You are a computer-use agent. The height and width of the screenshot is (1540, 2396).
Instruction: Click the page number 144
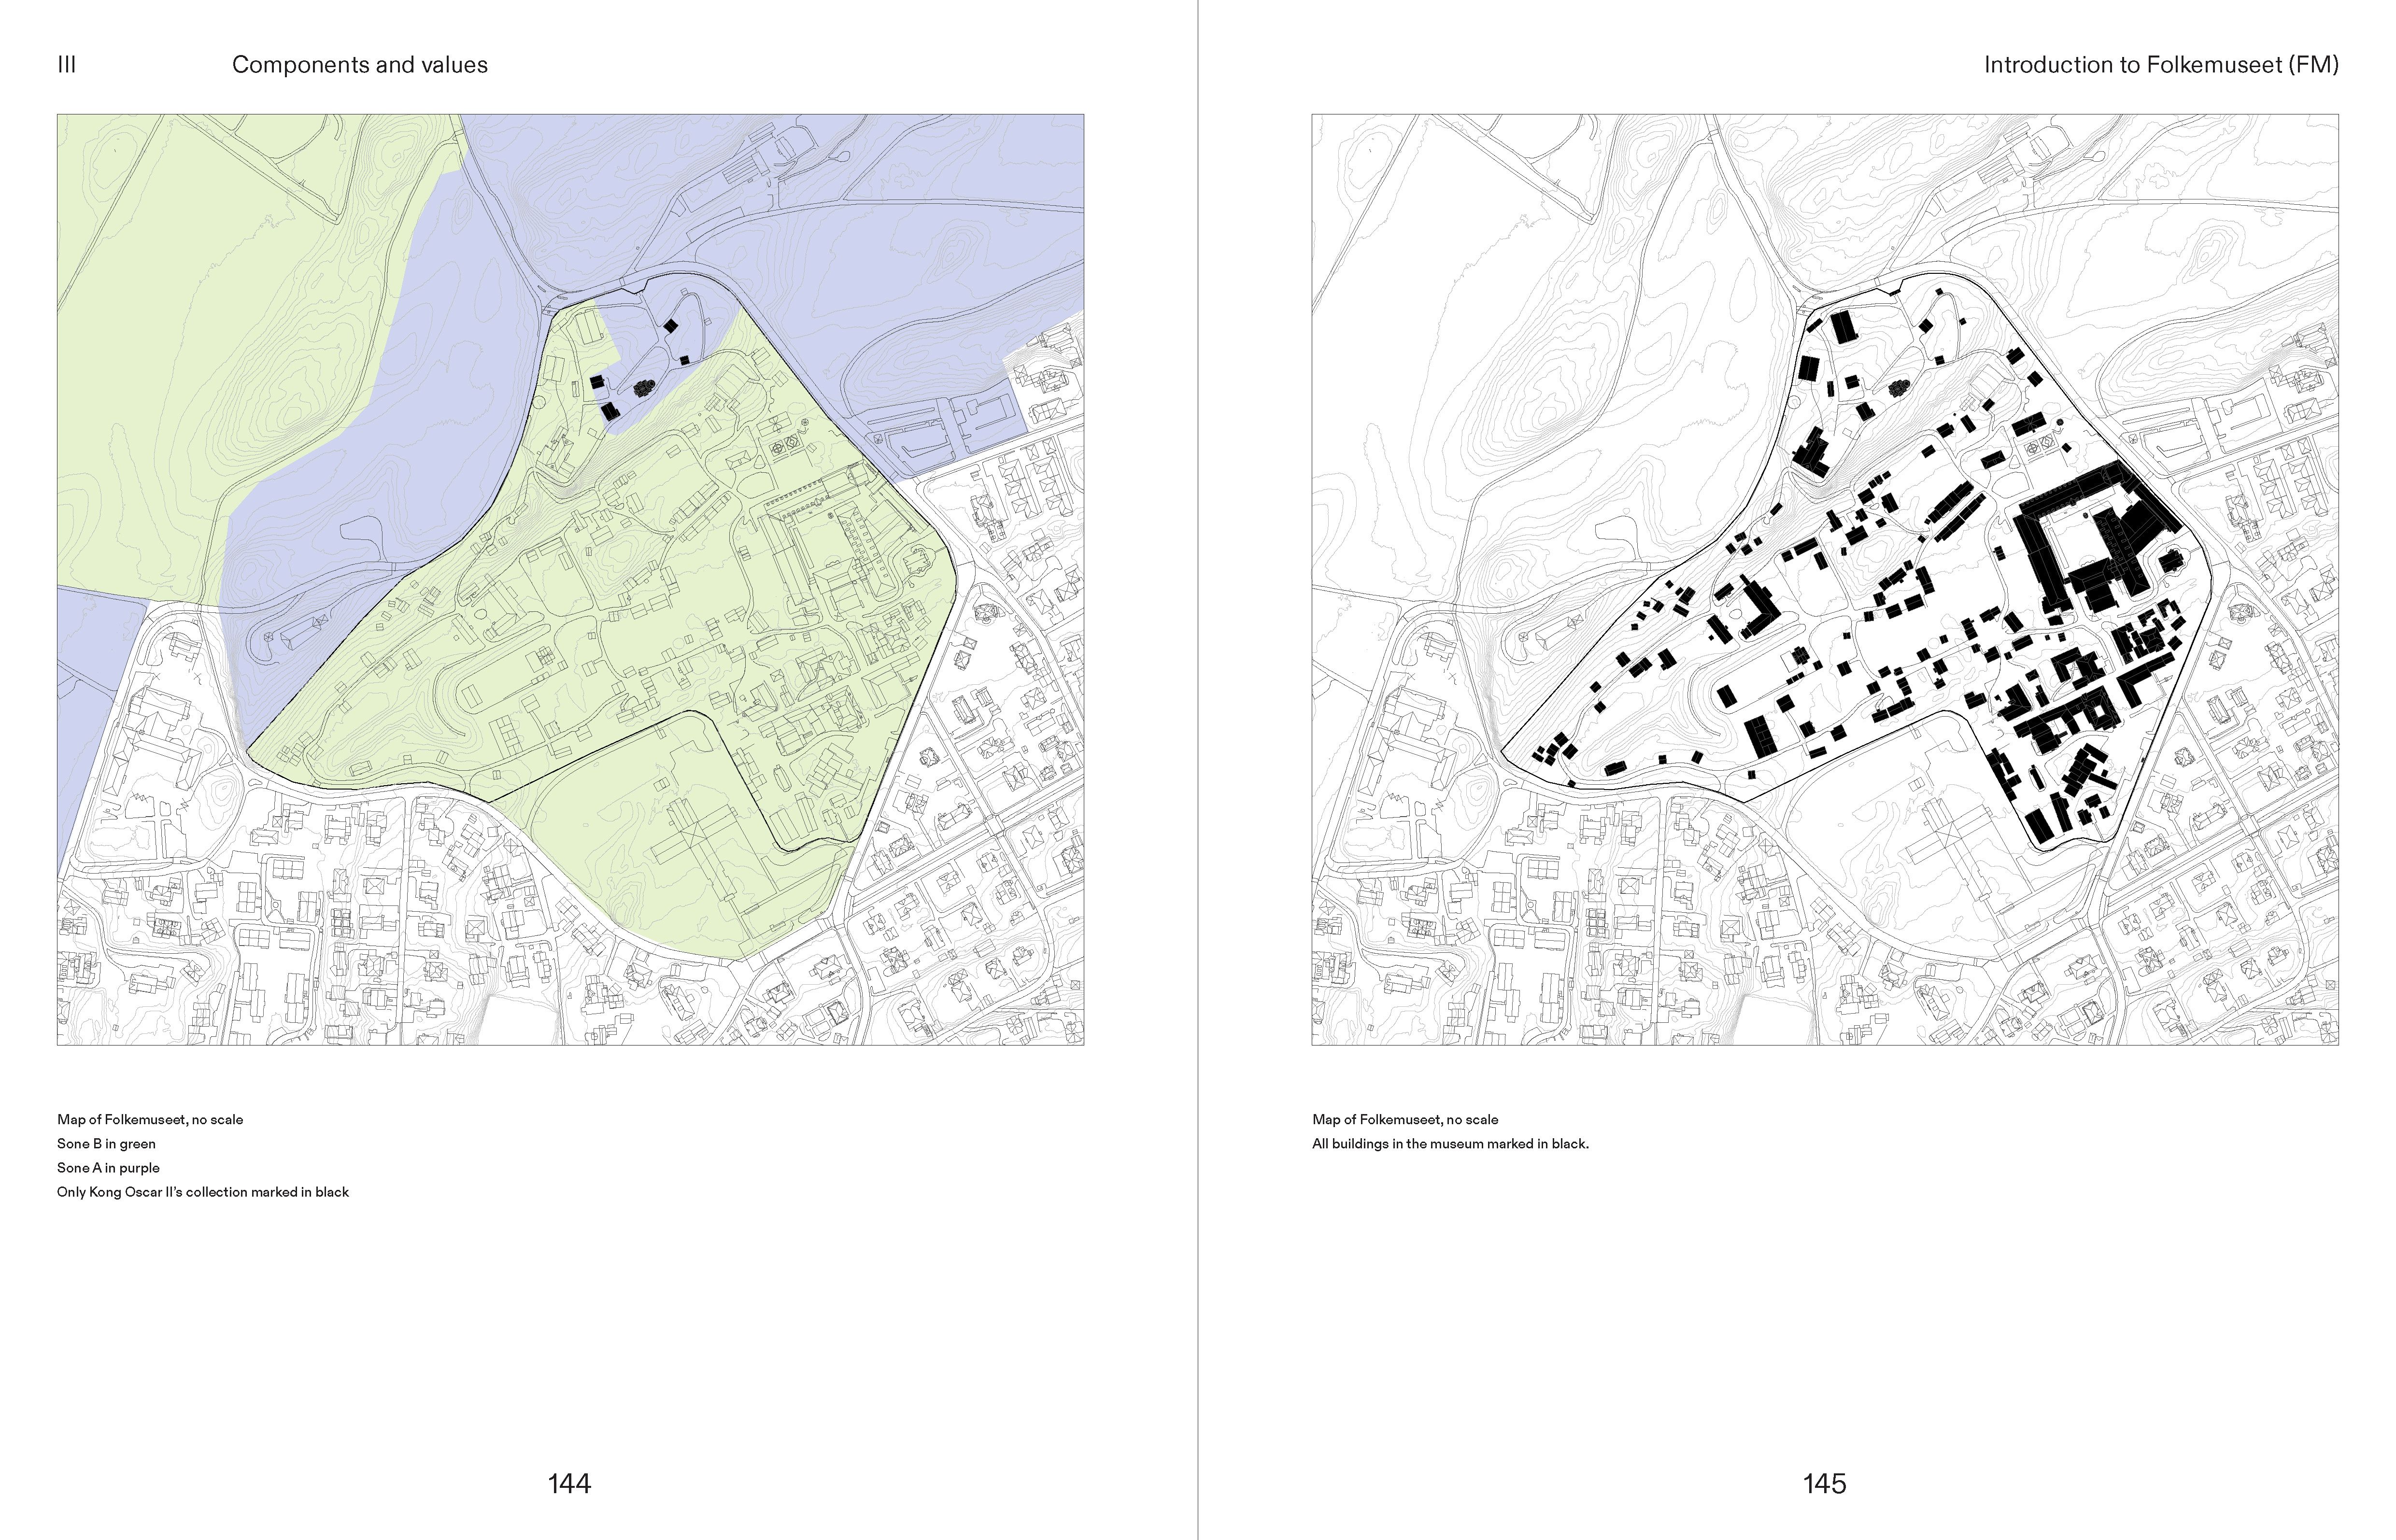coord(569,1483)
